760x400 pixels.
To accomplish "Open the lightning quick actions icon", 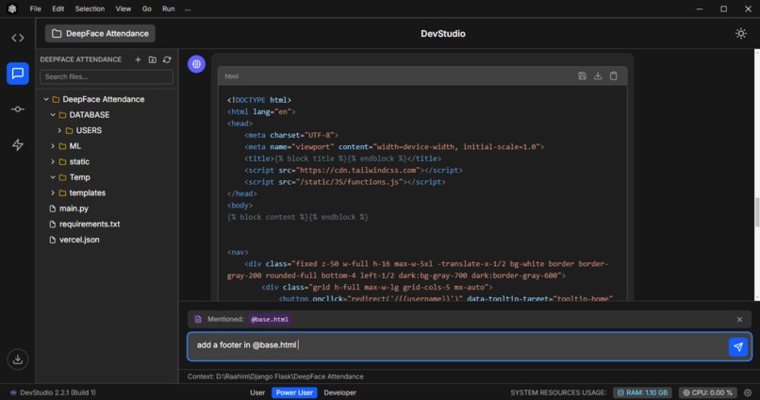I will pos(18,144).
